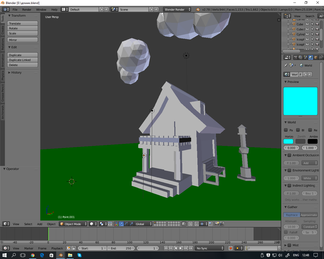Click the Mirror button in Transform panel
Image resolution: width=324 pixels, height=259 pixels.
click(x=22, y=39)
